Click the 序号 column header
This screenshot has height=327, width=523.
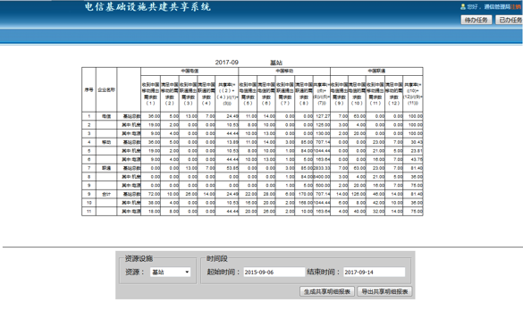[x=89, y=89]
